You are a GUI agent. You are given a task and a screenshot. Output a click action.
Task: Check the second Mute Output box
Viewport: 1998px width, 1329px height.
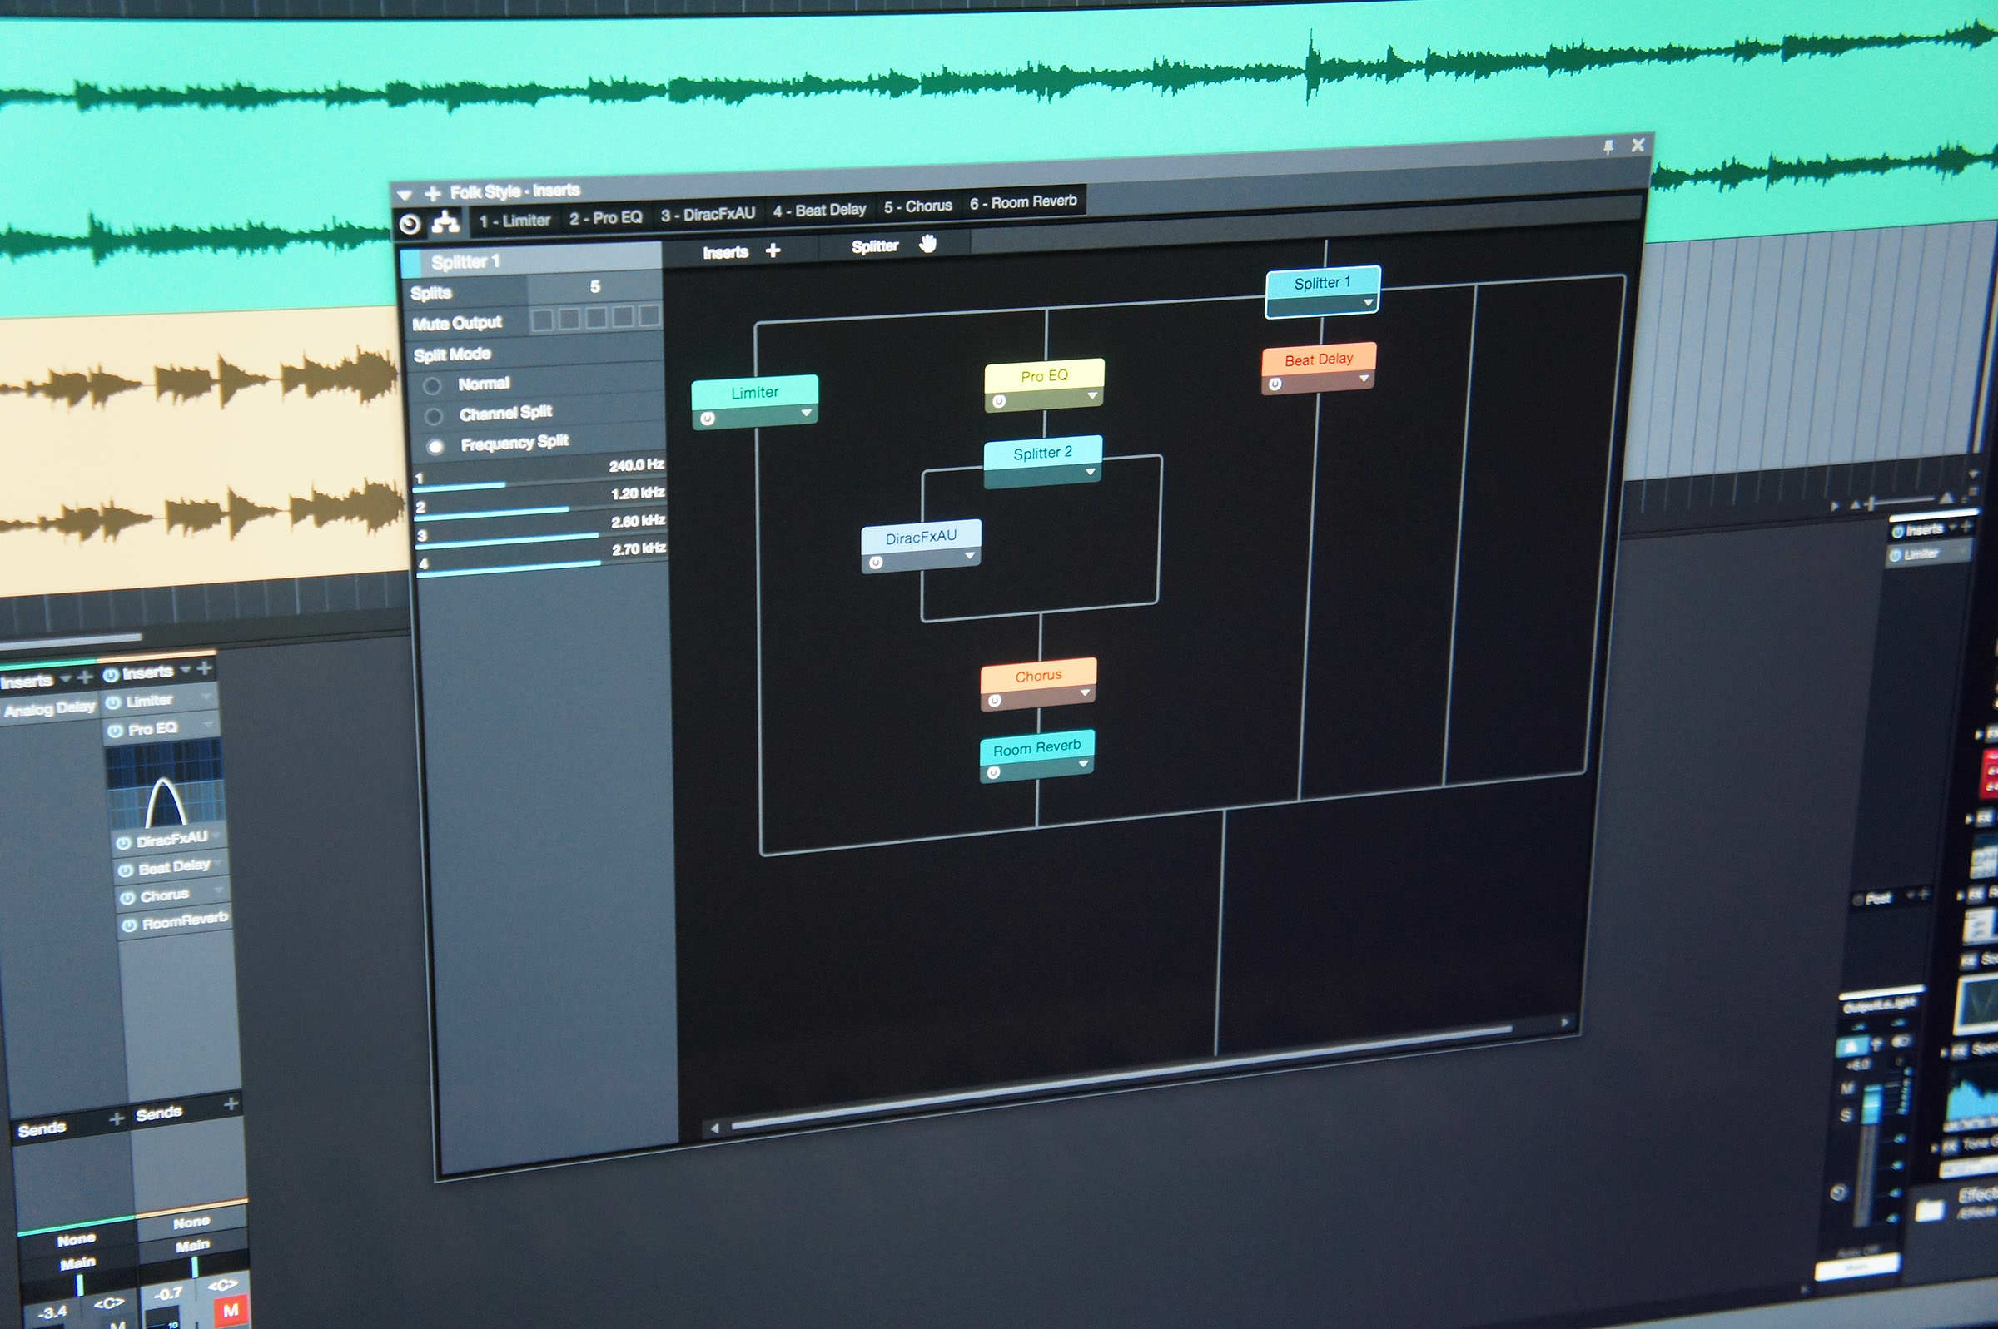pos(569,319)
